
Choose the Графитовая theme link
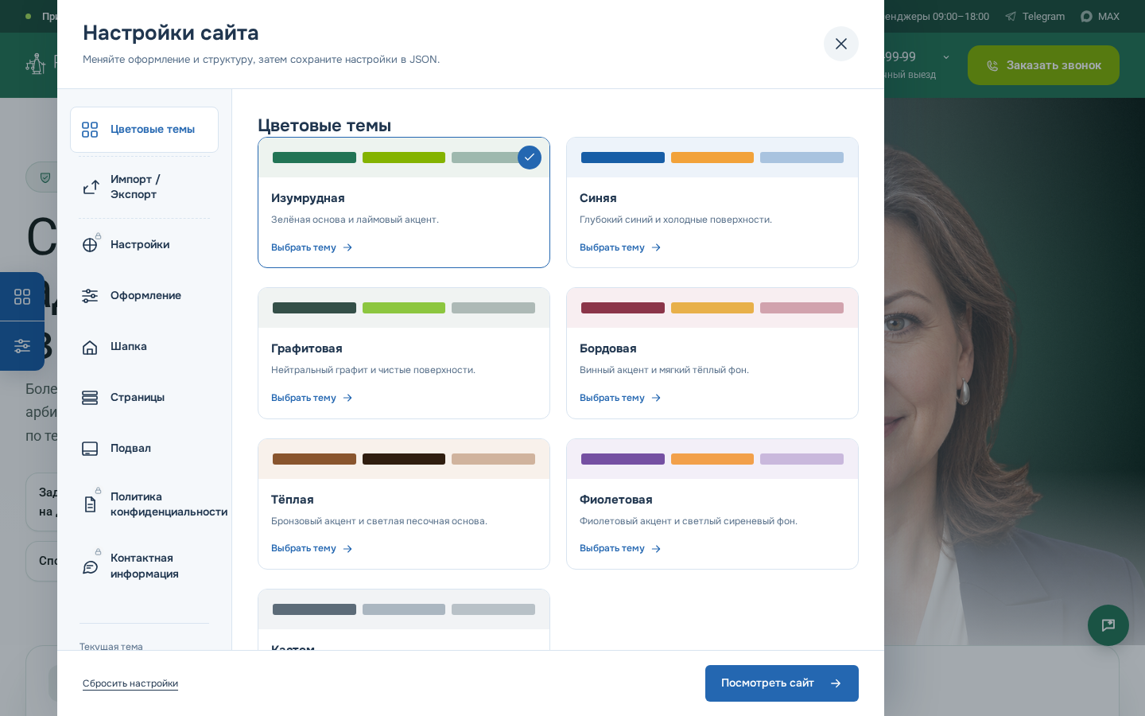[312, 398]
